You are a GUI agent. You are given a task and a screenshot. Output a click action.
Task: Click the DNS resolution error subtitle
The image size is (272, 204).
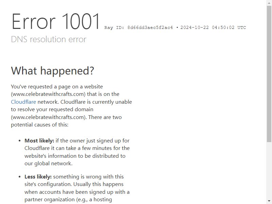coord(49,39)
